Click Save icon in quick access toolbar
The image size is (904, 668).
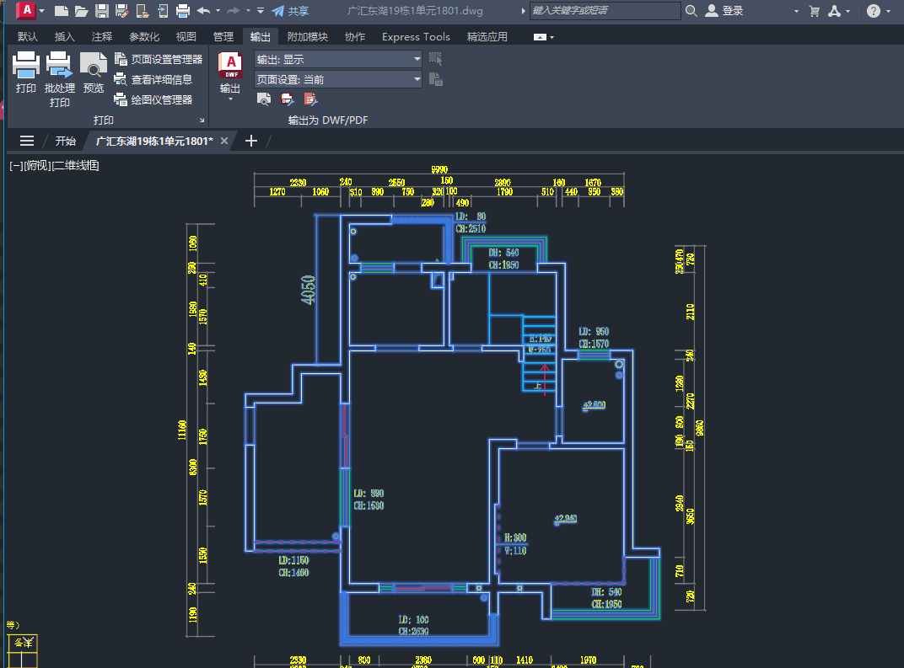(102, 11)
